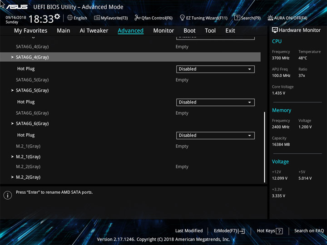Click the memory capacity 16384 MB value
The width and height of the screenshot is (327, 245).
tap(281, 145)
